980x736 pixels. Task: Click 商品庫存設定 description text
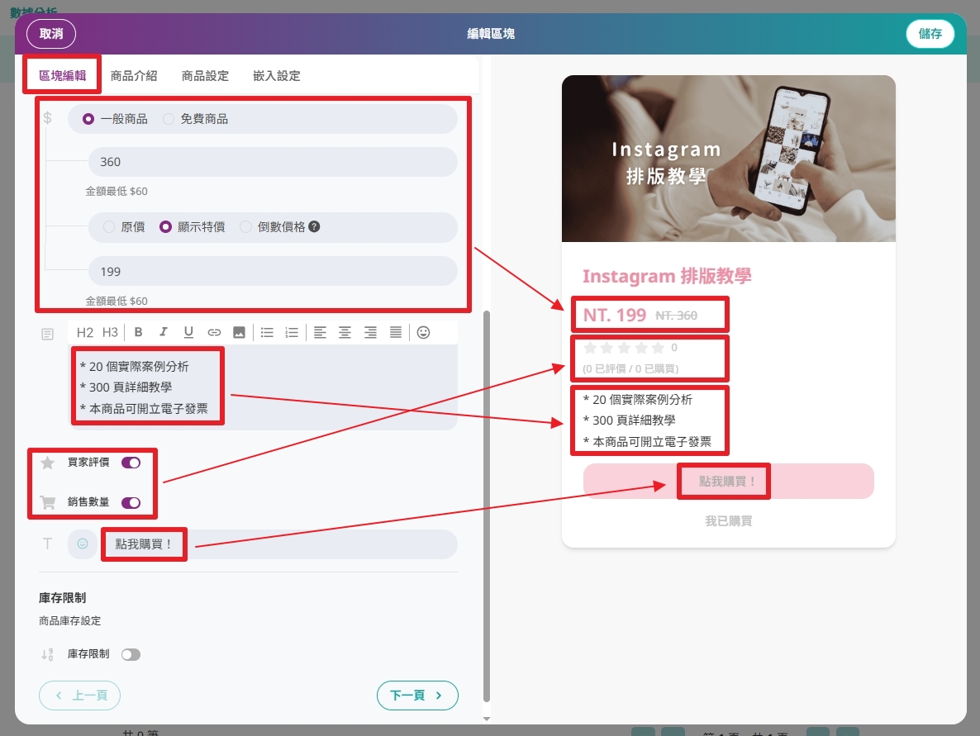(70, 620)
